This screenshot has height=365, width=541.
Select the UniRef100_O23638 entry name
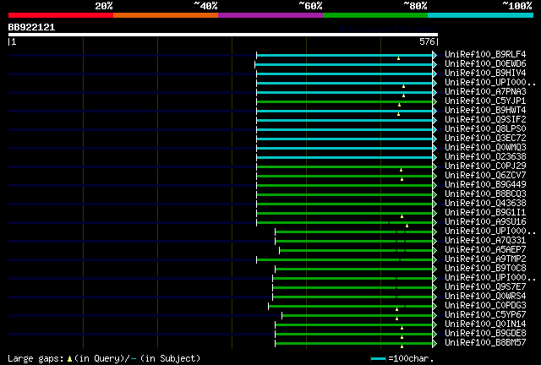pyautogui.click(x=485, y=157)
